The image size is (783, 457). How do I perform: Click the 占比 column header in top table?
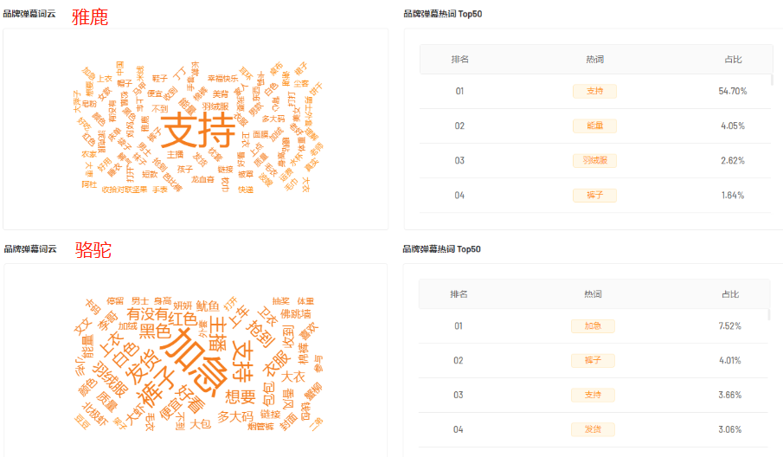pyautogui.click(x=733, y=60)
